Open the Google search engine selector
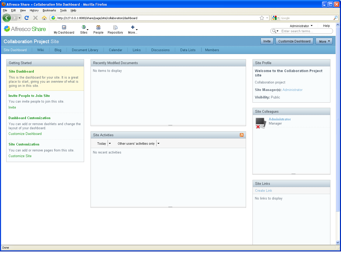 tap(276, 18)
